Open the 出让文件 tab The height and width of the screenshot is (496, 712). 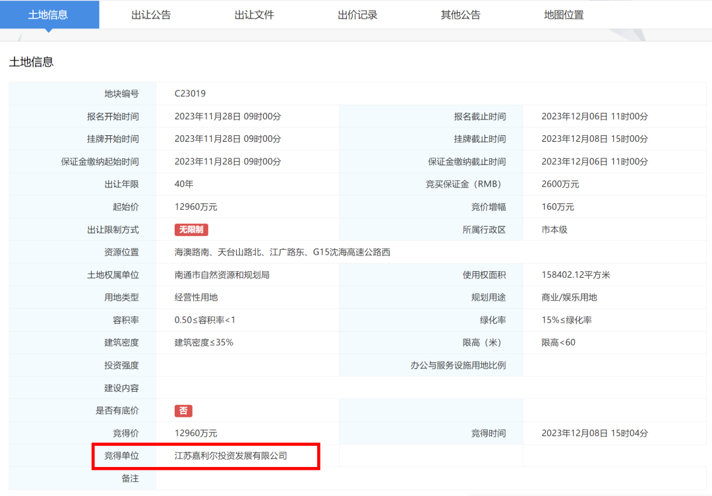[254, 15]
